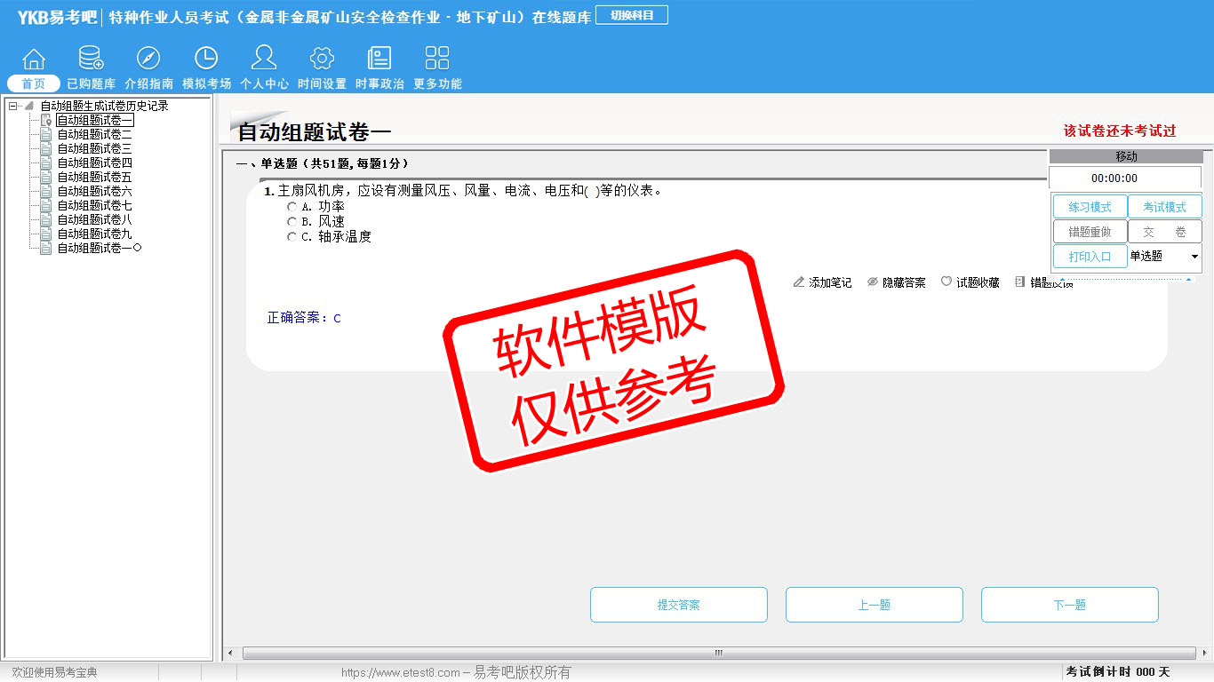
Task: Select radio option A. 功率
Action: pyautogui.click(x=292, y=207)
